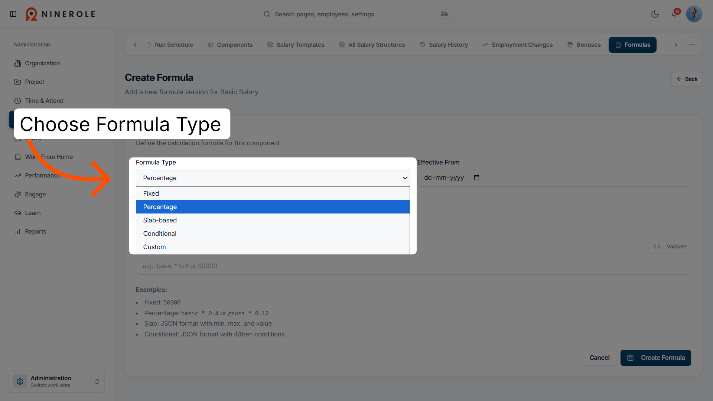Image resolution: width=713 pixels, height=401 pixels.
Task: Open the Salary History tab
Action: coord(444,45)
